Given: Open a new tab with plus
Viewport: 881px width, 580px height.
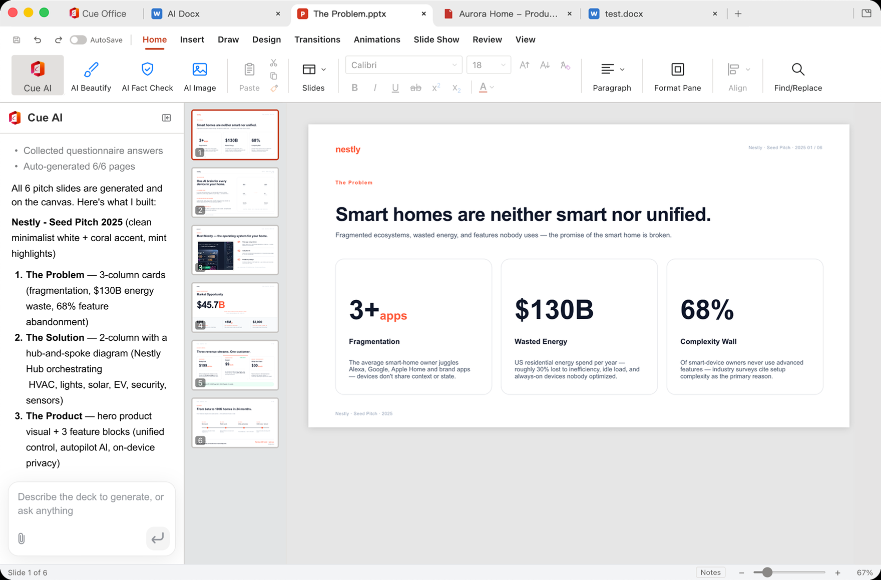Looking at the screenshot, I should click(738, 14).
